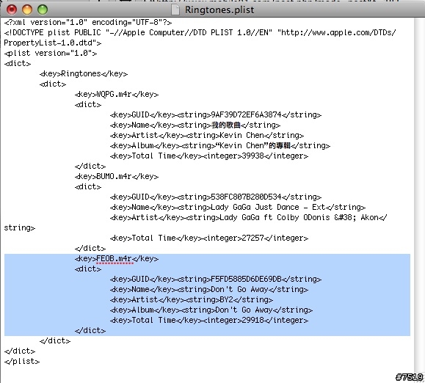Click the green zoom window button
Viewport: 425px width, 383px height.
(43, 10)
